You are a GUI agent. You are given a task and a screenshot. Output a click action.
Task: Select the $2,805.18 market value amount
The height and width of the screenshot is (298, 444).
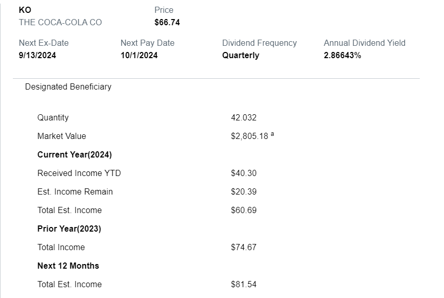click(249, 136)
